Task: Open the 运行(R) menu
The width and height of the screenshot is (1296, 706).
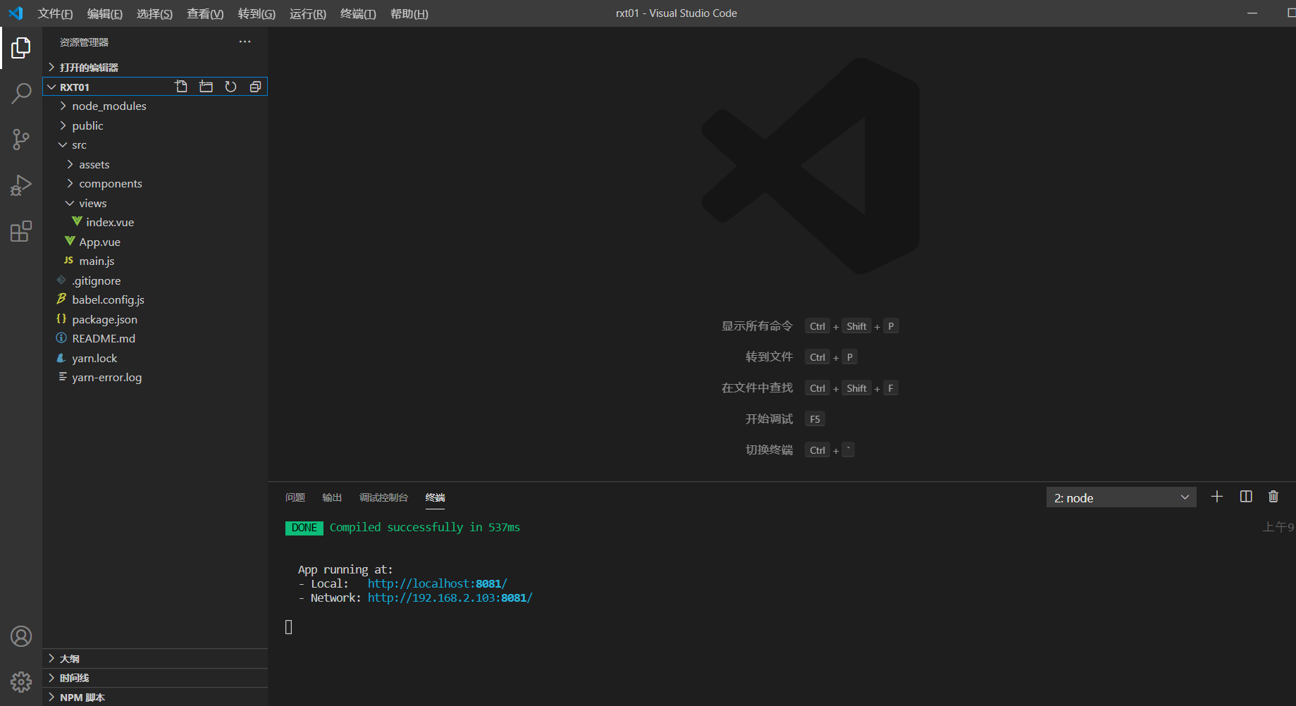Action: [x=308, y=13]
